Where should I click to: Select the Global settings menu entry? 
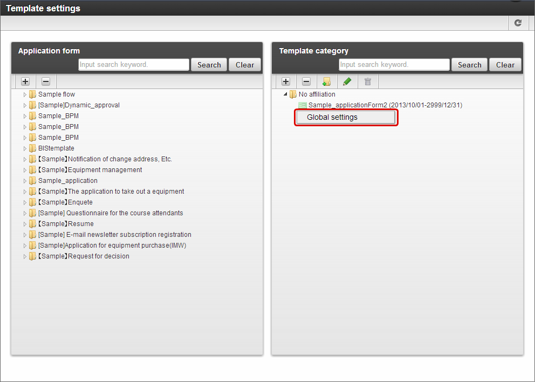click(346, 118)
